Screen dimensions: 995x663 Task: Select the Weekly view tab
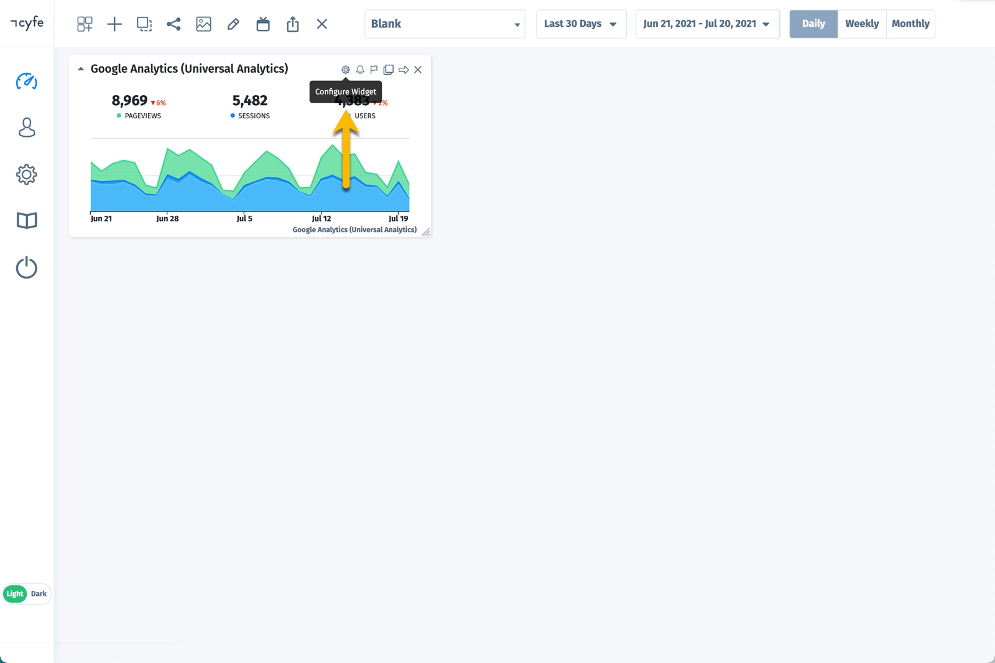click(x=862, y=24)
